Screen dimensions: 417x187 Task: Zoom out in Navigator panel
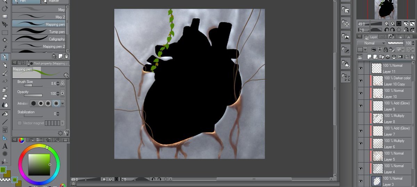coord(386,24)
